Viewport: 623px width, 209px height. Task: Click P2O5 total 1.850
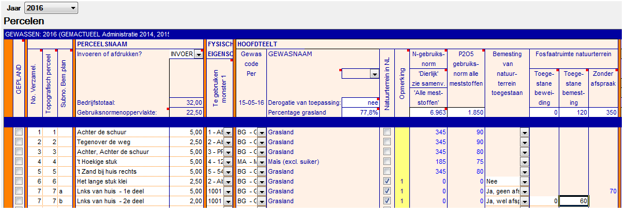(x=466, y=113)
